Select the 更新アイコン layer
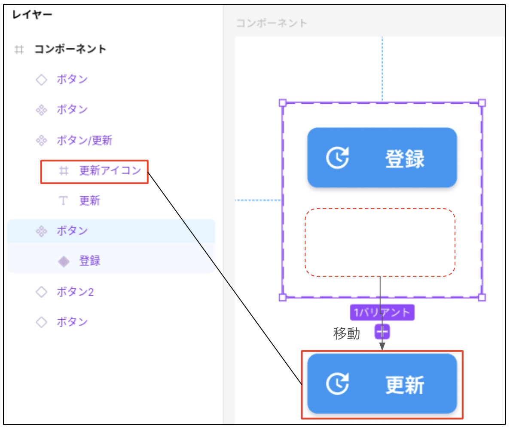510x429 pixels. click(x=110, y=171)
